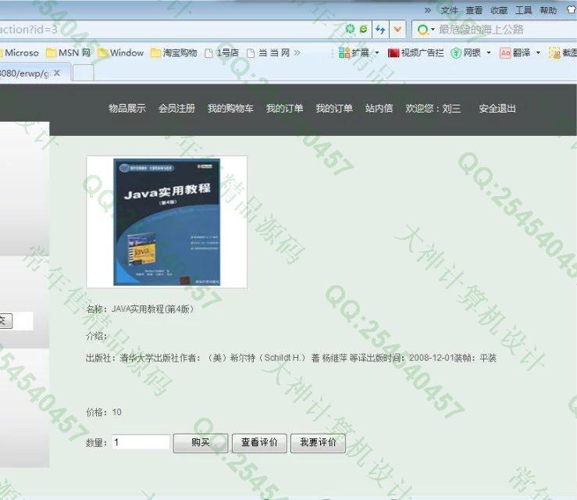577x500 pixels.
Task: Go to 会员注册 navigation link
Action: click(x=176, y=109)
